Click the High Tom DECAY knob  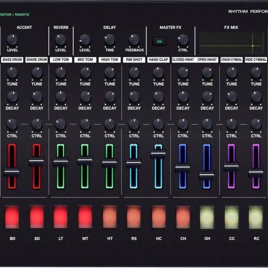tap(110, 97)
